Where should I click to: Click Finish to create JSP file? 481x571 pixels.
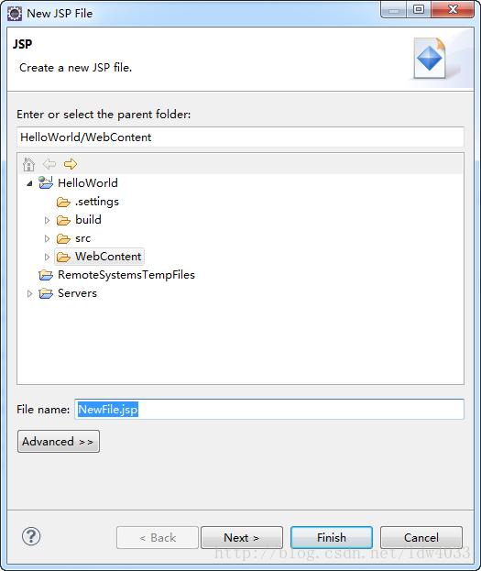tap(332, 537)
